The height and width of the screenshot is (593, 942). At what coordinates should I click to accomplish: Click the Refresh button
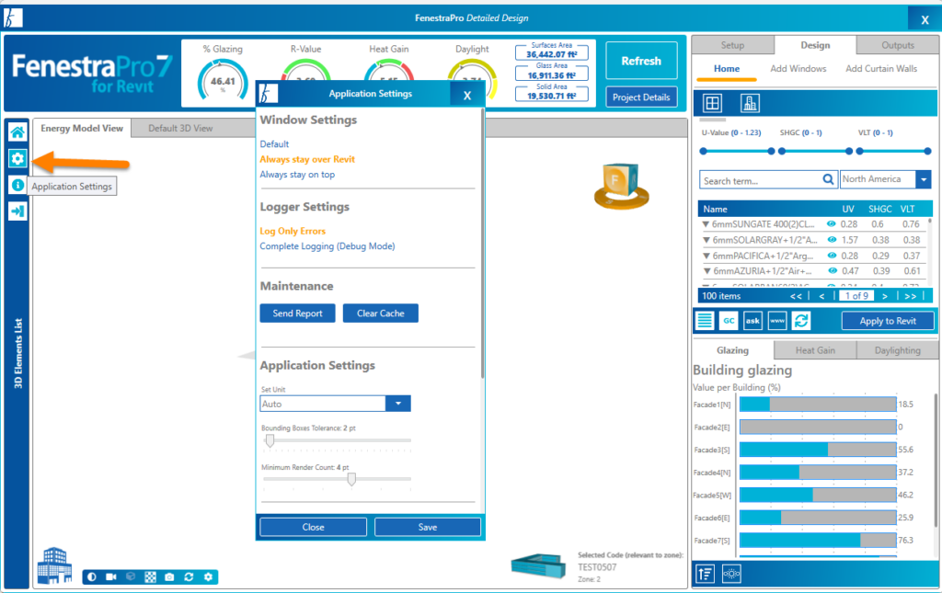tap(641, 61)
